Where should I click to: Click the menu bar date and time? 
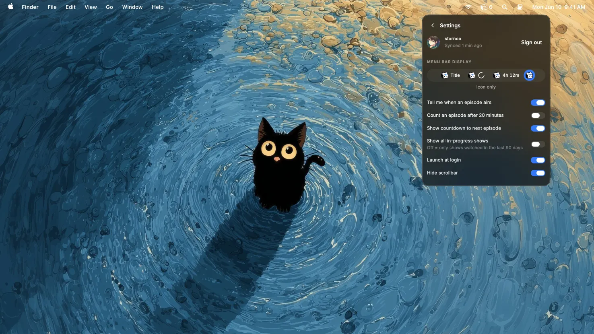coord(559,7)
